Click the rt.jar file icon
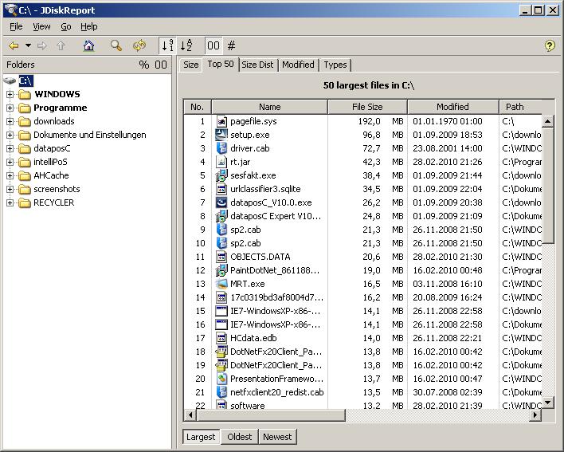The height and width of the screenshot is (452, 564). pos(221,162)
